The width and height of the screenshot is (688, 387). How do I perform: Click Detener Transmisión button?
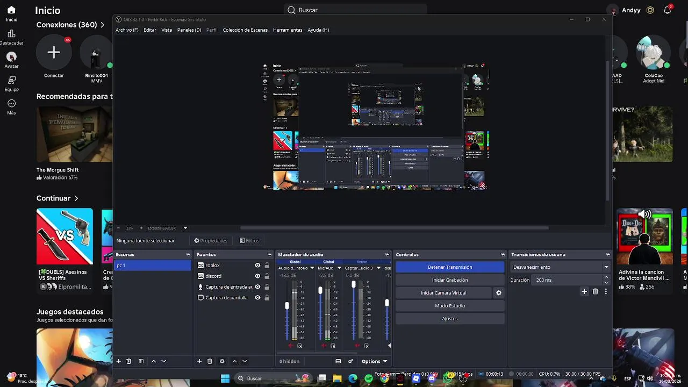(450, 267)
